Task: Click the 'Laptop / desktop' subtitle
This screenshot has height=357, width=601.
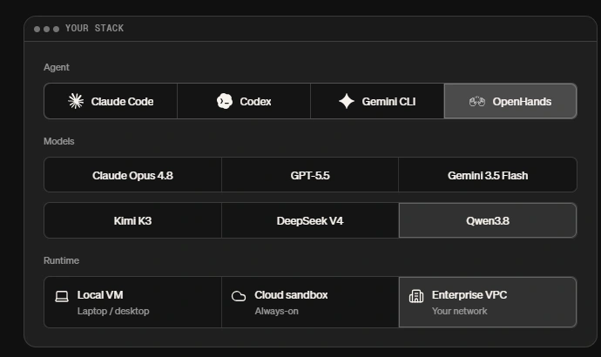Action: [113, 311]
